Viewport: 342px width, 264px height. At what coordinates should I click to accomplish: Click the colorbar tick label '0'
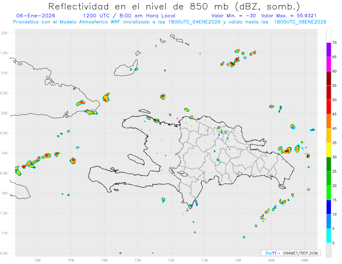coord(333,243)
